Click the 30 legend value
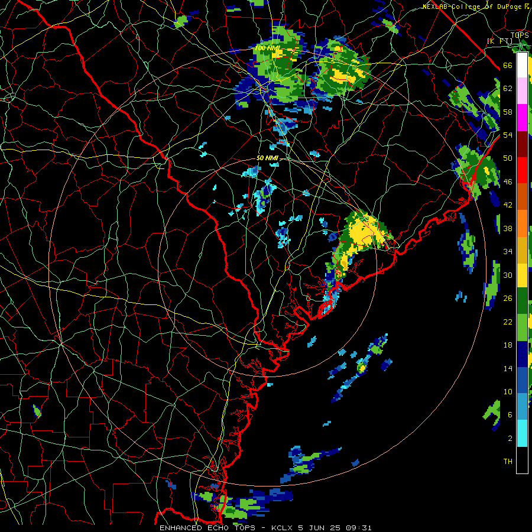The height and width of the screenshot is (532, 532). tap(508, 275)
